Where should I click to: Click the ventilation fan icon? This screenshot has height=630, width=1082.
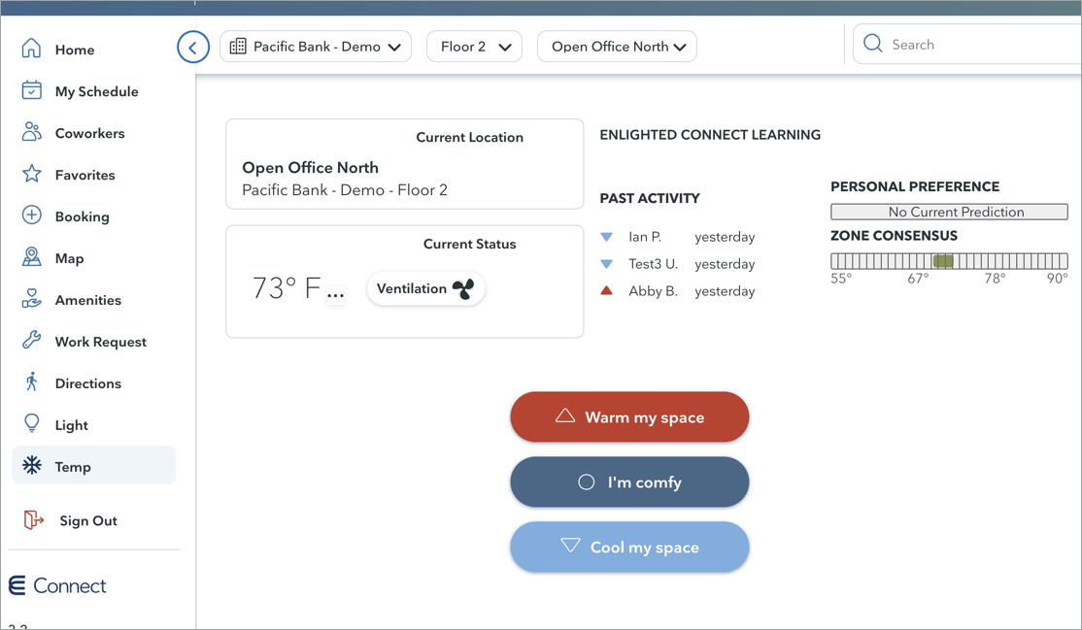[x=463, y=288]
